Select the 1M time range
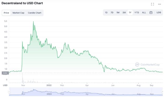 click(118, 13)
